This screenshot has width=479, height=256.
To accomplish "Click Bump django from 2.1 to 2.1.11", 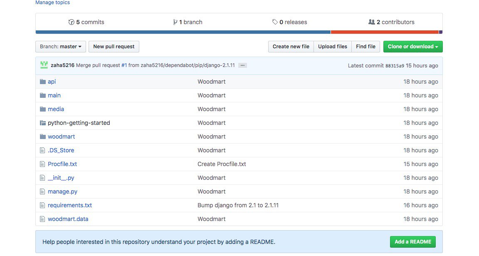I will point(238,206).
